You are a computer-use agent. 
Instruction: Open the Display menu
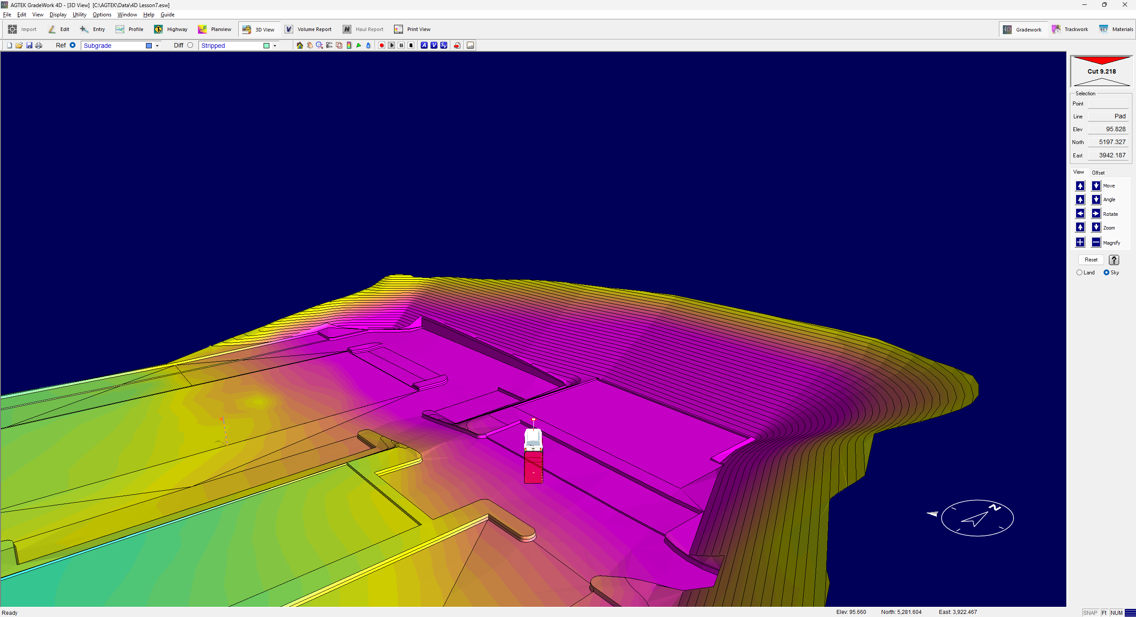pyautogui.click(x=58, y=15)
